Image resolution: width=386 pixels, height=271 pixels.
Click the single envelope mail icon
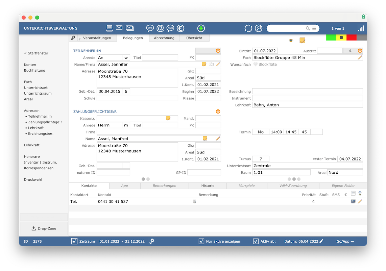[119, 28]
